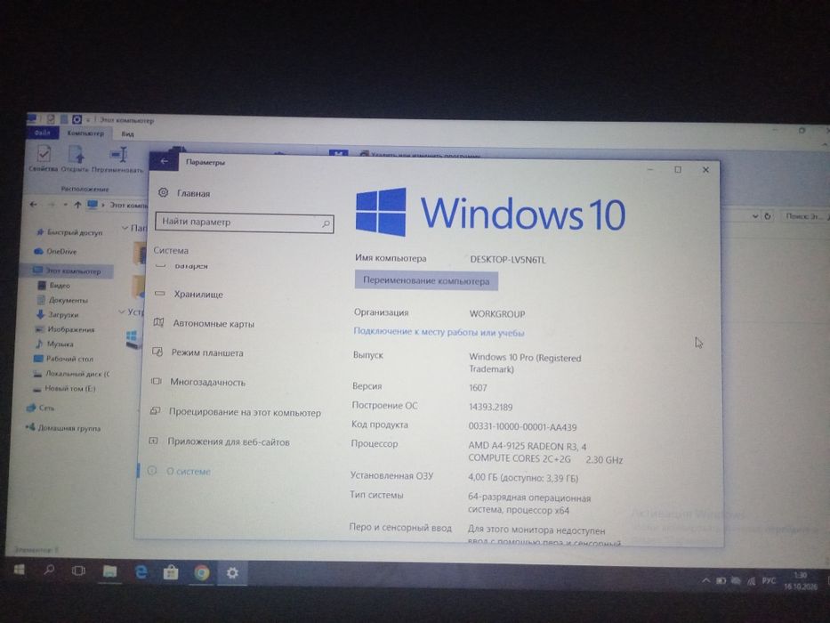
Task: Click Explorer up-level arrow
Action: click(x=77, y=205)
